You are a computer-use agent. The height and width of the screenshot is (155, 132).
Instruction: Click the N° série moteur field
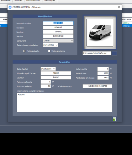point(98,86)
